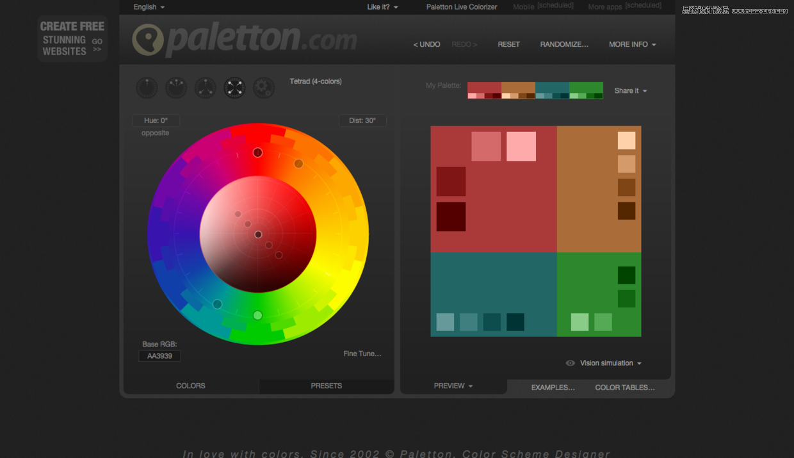This screenshot has height=458, width=794.
Task: Click the Create Free Stunning Websites ad
Action: pyautogui.click(x=72, y=38)
